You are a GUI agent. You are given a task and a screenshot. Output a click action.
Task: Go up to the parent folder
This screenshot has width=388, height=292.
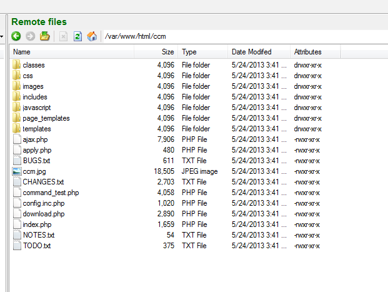45,36
